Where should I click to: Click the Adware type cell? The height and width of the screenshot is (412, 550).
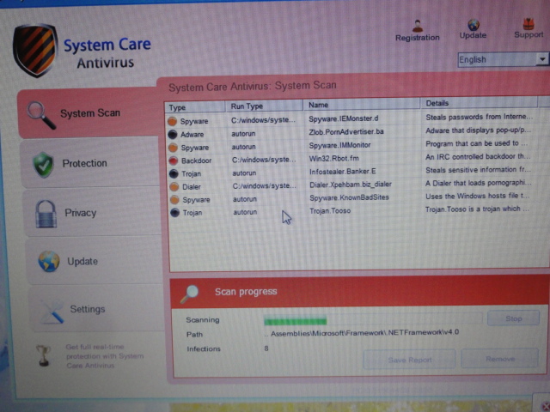(x=192, y=134)
